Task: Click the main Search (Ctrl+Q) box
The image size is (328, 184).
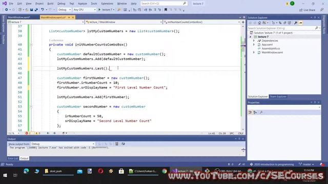Action: click(x=163, y=4)
